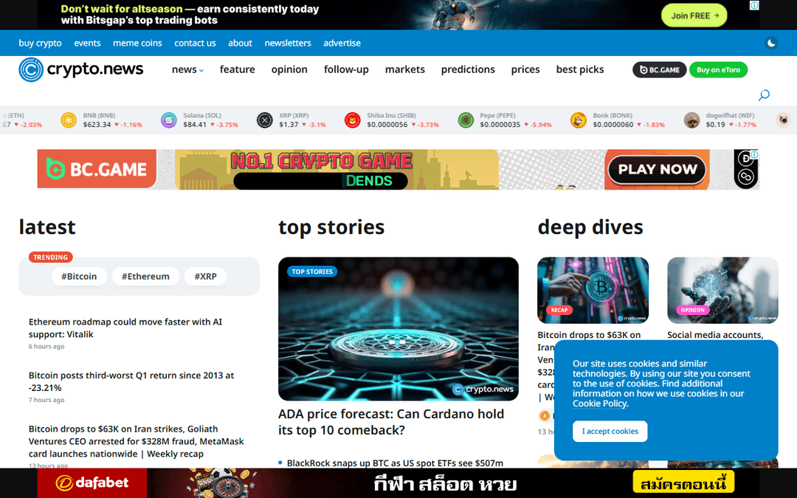The image size is (797, 498).
Task: Click the BC.GAME header button
Action: pos(659,69)
